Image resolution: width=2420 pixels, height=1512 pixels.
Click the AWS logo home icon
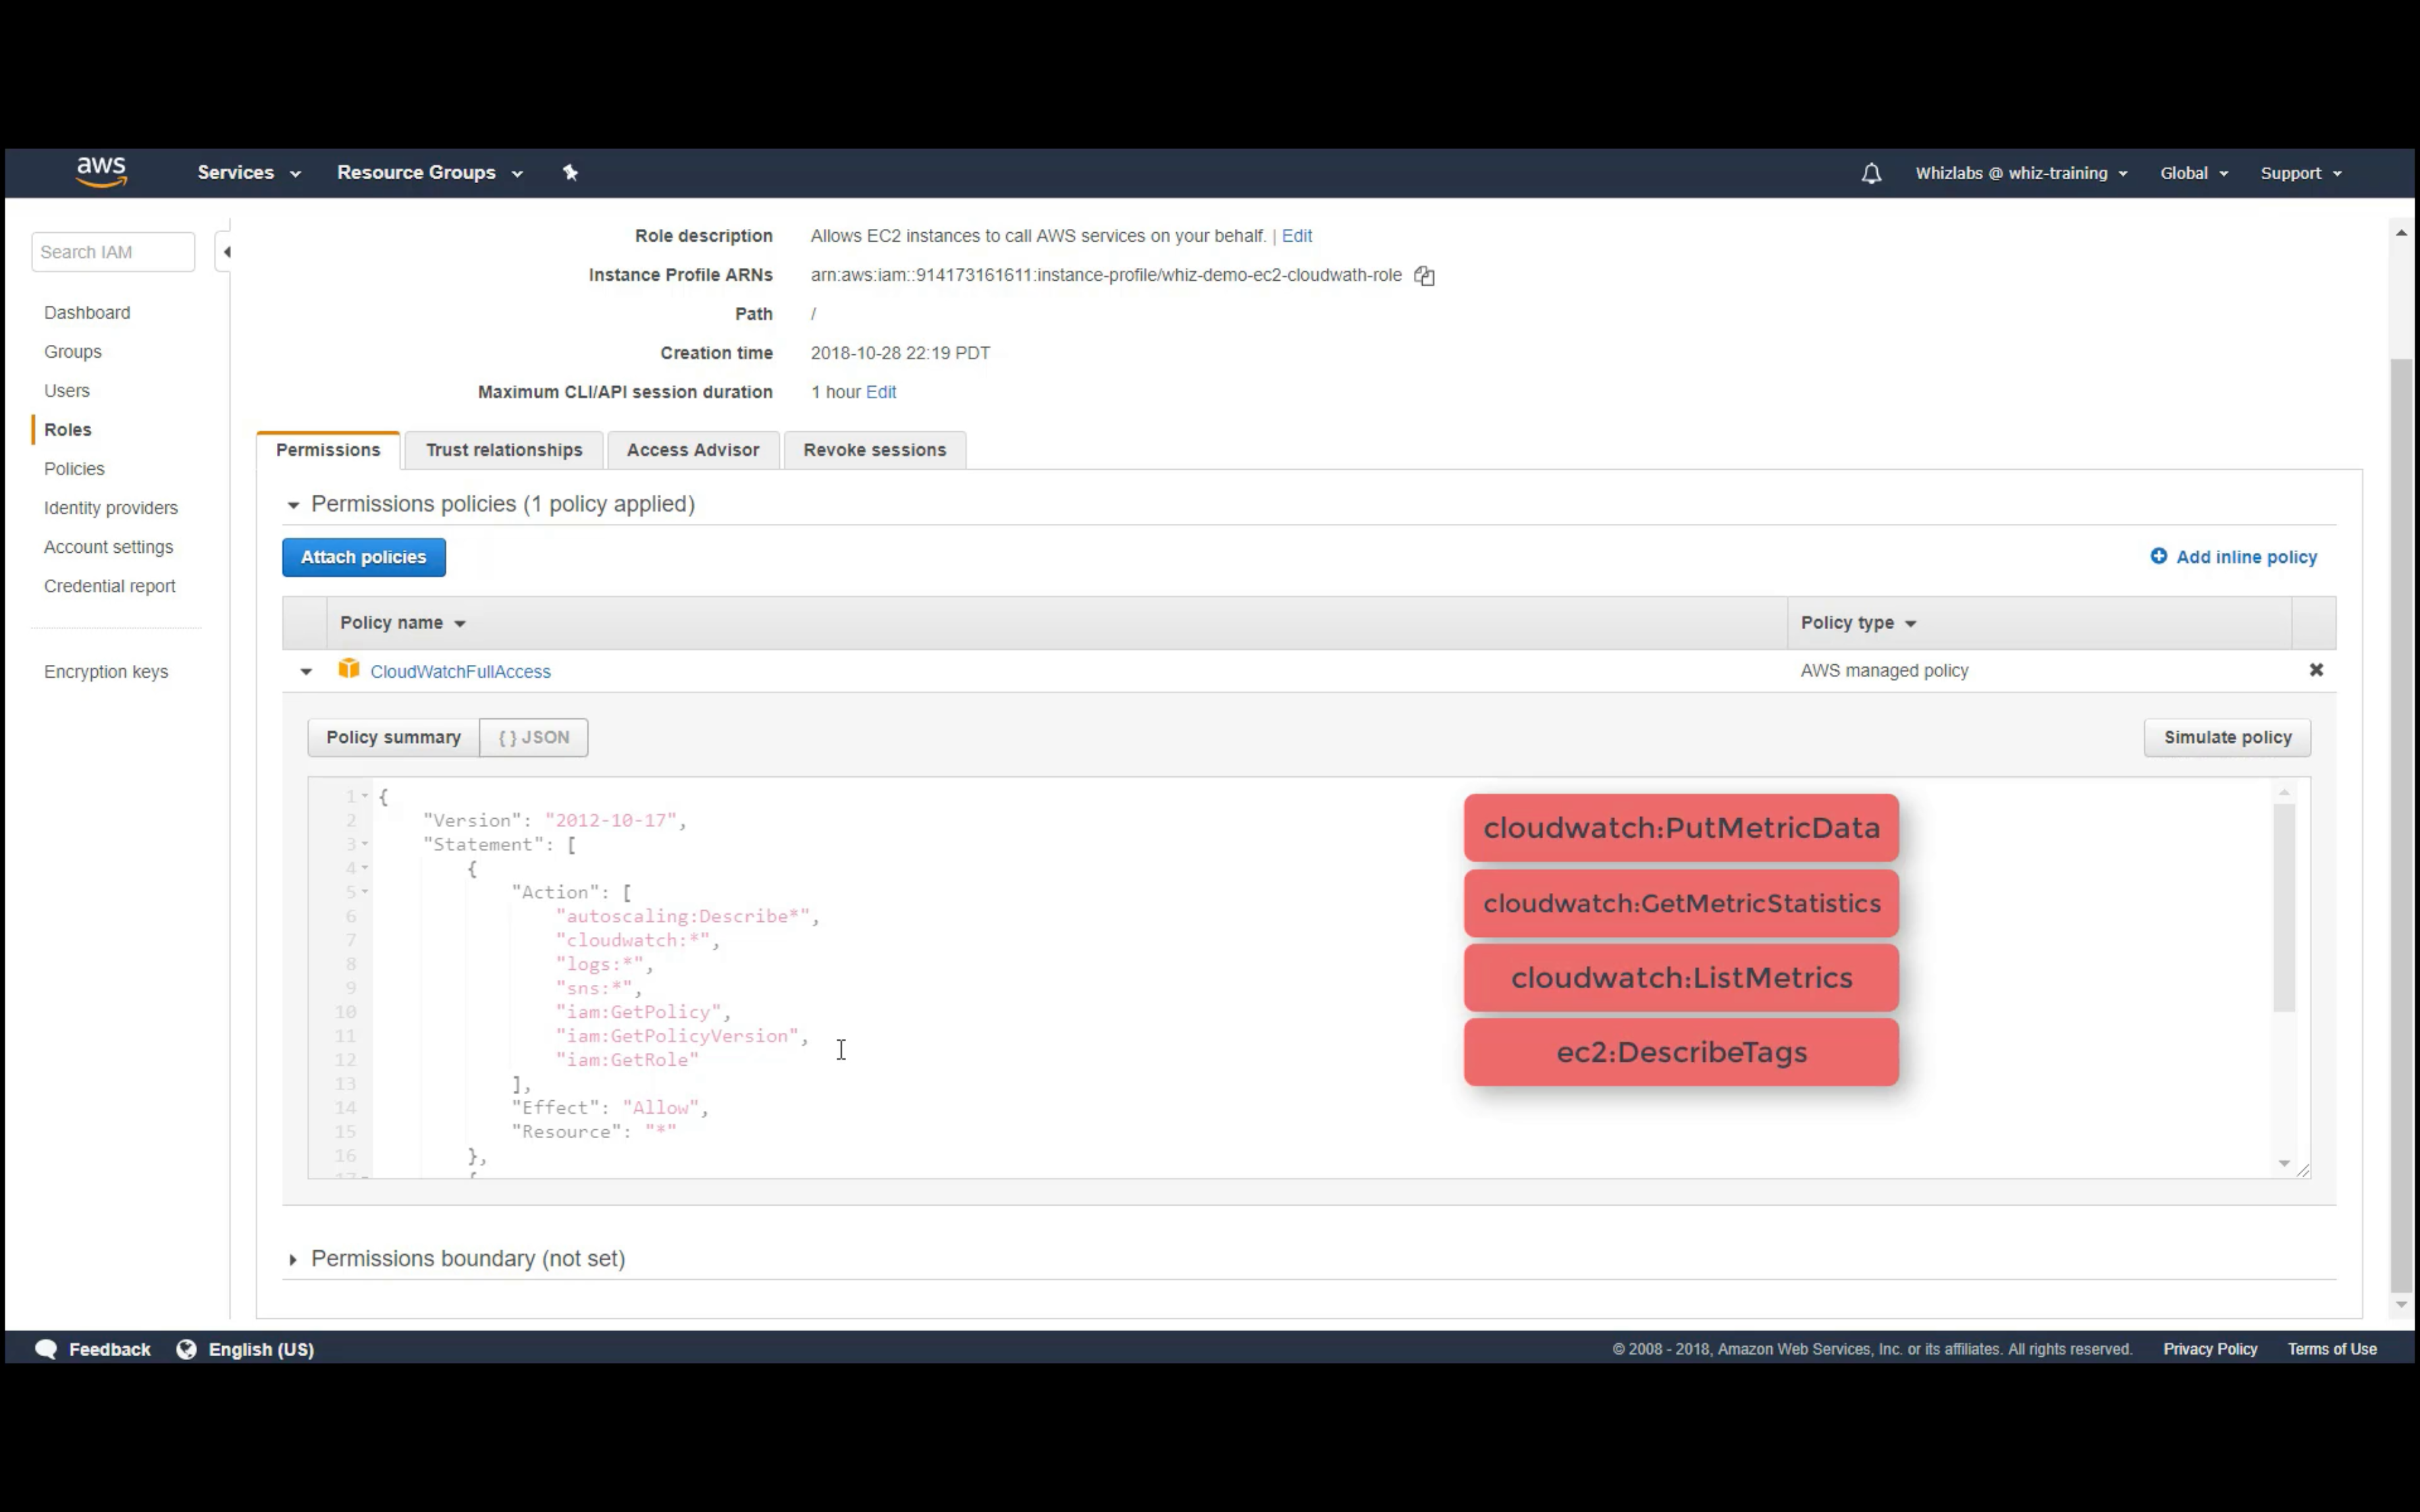pyautogui.click(x=101, y=172)
